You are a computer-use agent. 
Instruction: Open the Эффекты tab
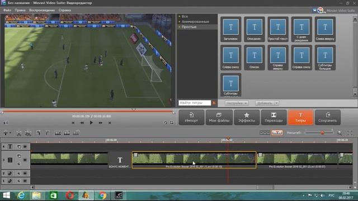(247, 117)
